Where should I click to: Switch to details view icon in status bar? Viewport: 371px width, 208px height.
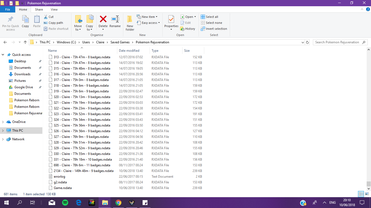coord(361,194)
